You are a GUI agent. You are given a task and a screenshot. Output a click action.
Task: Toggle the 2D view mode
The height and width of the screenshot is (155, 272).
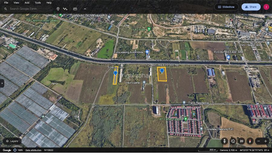pos(241,141)
